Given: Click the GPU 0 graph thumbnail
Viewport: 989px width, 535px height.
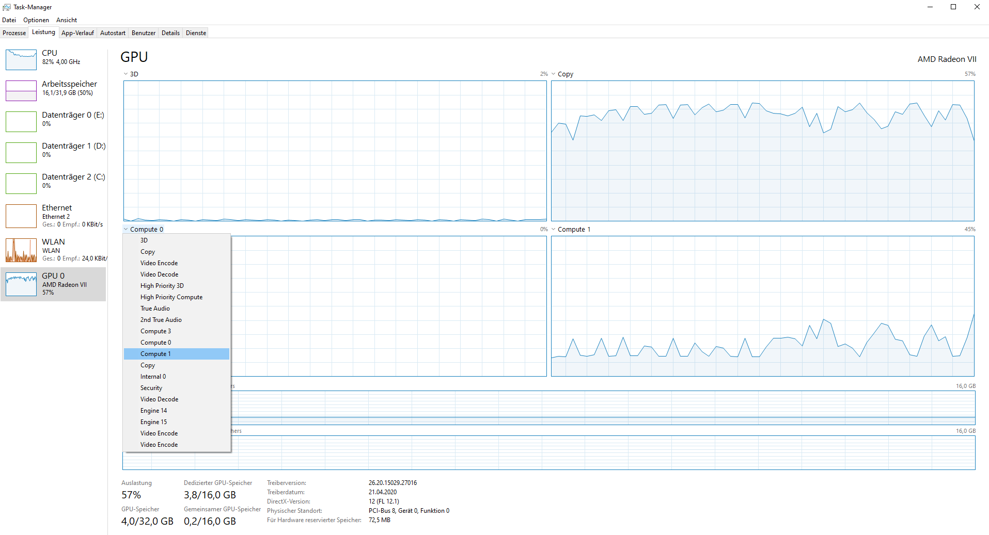Looking at the screenshot, I should pyautogui.click(x=21, y=284).
